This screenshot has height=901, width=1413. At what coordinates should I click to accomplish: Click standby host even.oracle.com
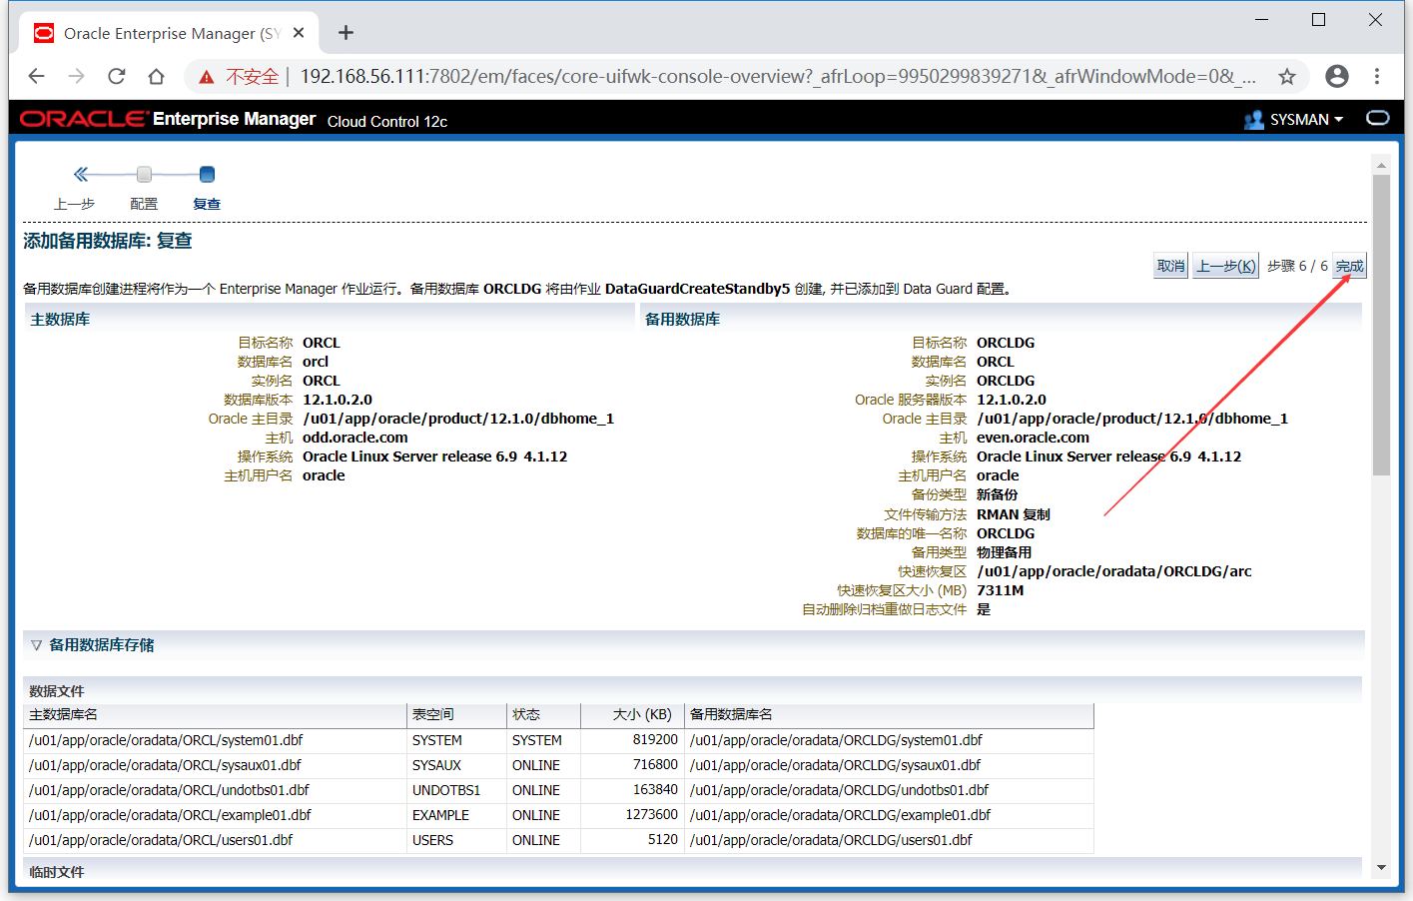(1033, 438)
